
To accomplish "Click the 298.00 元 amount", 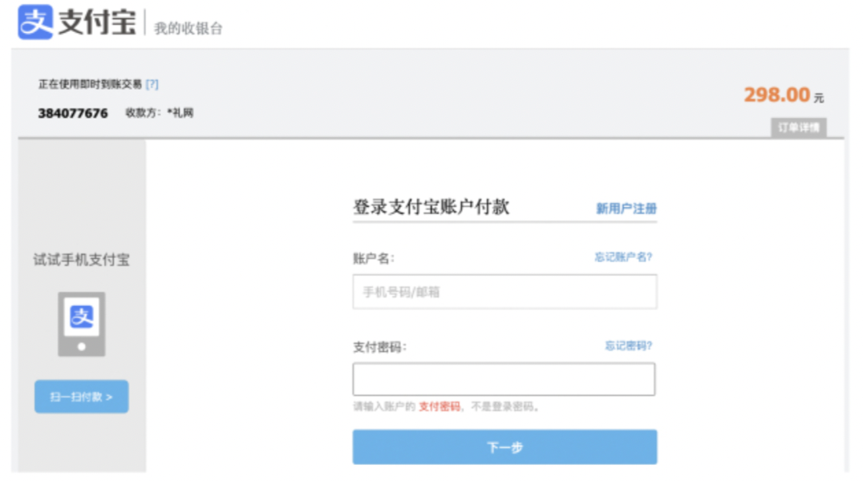I will point(784,95).
